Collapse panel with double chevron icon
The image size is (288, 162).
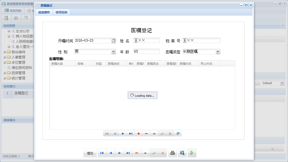[x=282, y=25]
